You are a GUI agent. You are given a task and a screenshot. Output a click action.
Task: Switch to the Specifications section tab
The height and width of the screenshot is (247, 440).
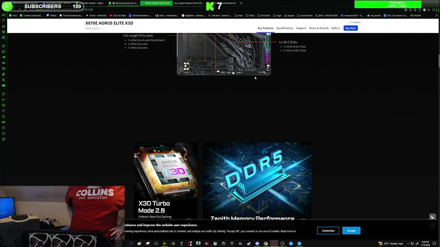tap(285, 28)
